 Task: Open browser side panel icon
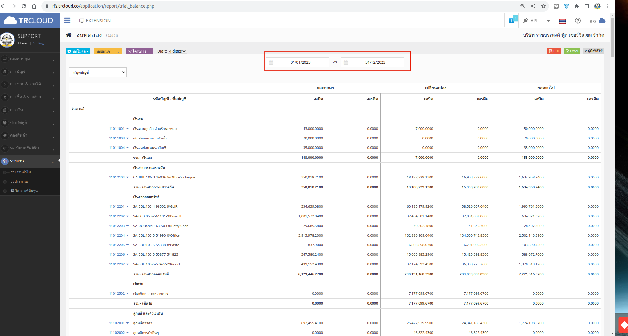[x=587, y=6]
